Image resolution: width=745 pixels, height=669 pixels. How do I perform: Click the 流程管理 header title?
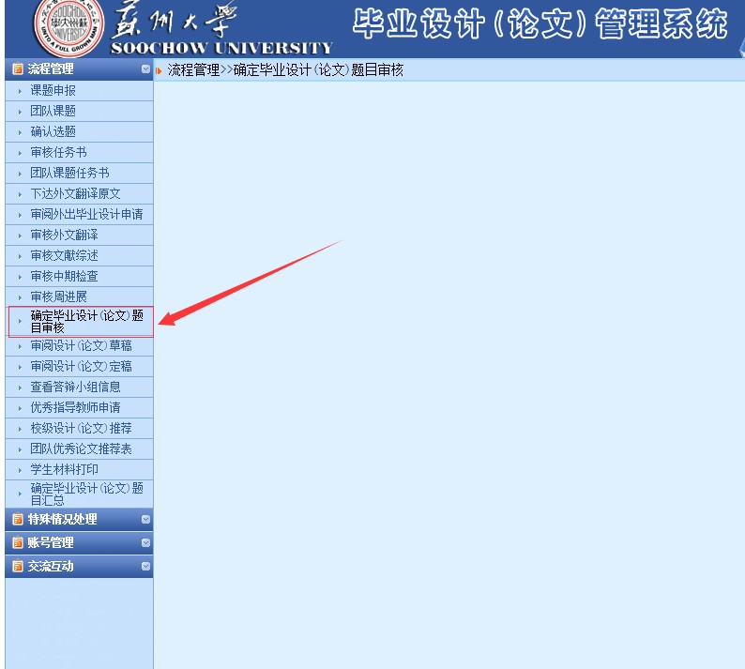pos(51,68)
